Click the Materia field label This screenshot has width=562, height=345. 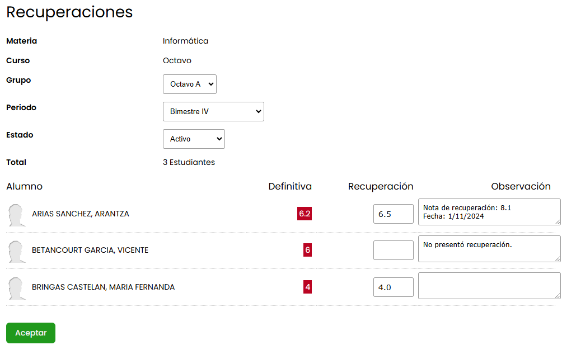click(x=21, y=41)
